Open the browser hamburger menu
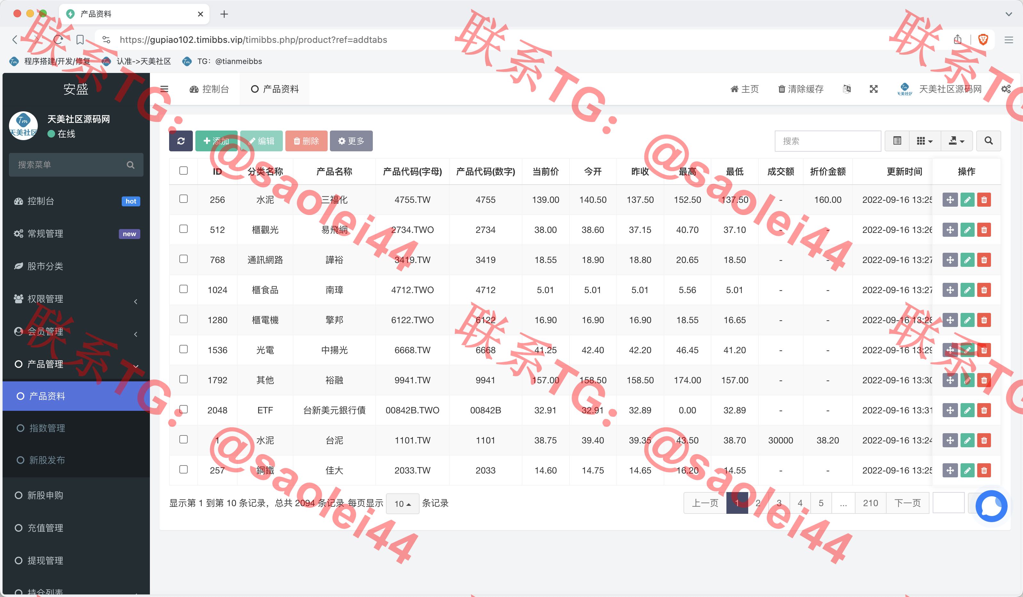 tap(1009, 39)
